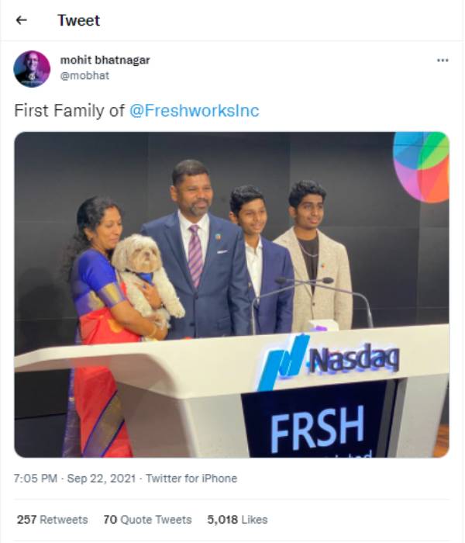The height and width of the screenshot is (543, 465).
Task: Open the tweet photo in full view
Action: click(x=232, y=295)
